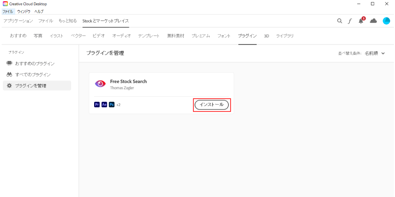The image size is (395, 197).
Task: Go to テンプレート category tab
Action: pyautogui.click(x=149, y=36)
